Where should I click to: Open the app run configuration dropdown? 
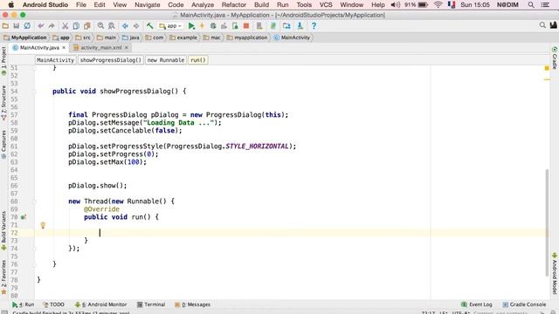pyautogui.click(x=171, y=26)
